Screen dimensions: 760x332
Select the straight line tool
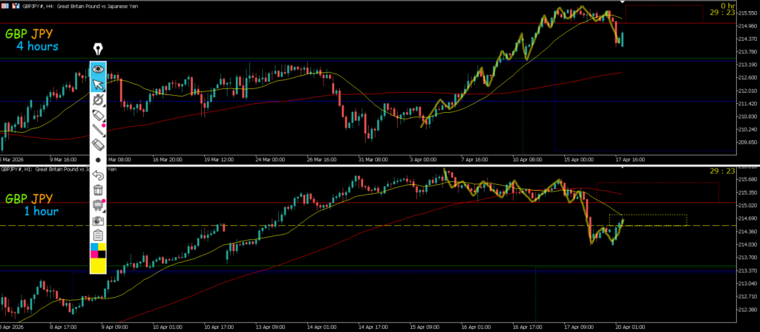(98, 129)
